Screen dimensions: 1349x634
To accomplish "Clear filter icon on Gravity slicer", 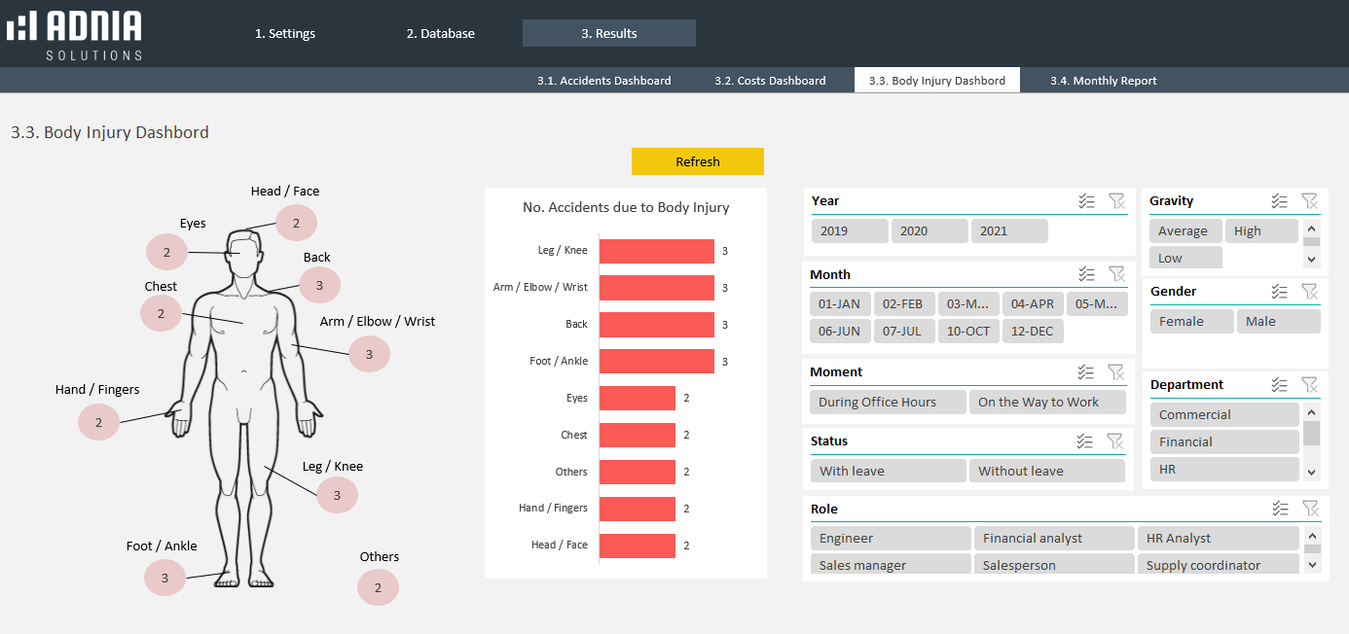I will 1309,201.
